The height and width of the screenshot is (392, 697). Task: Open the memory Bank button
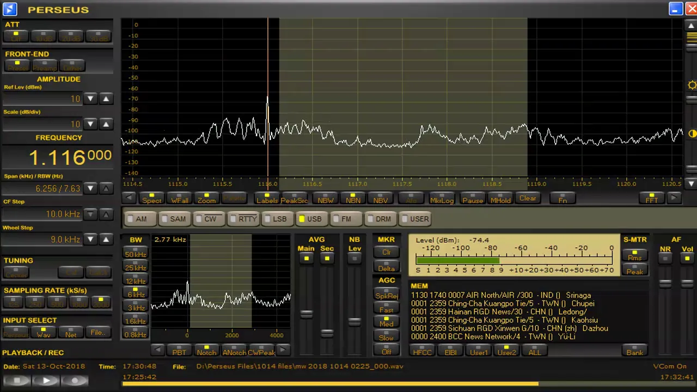click(634, 351)
